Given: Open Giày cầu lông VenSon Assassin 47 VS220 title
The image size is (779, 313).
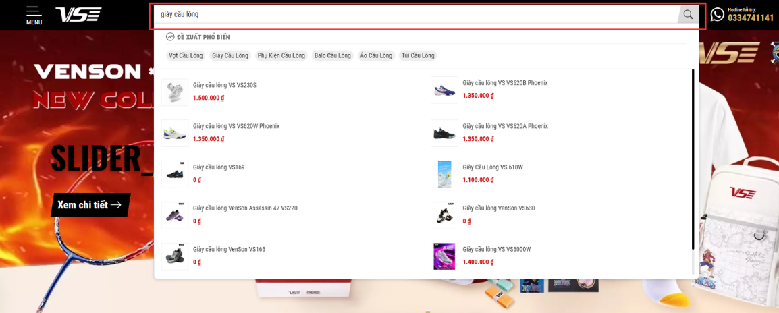Looking at the screenshot, I should pos(245,208).
